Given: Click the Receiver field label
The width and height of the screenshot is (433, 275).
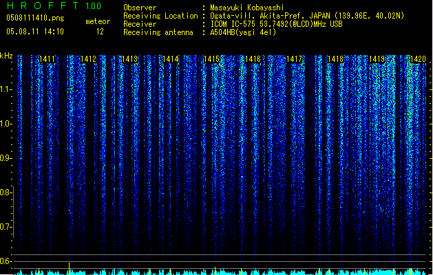Looking at the screenshot, I should pos(140,24).
